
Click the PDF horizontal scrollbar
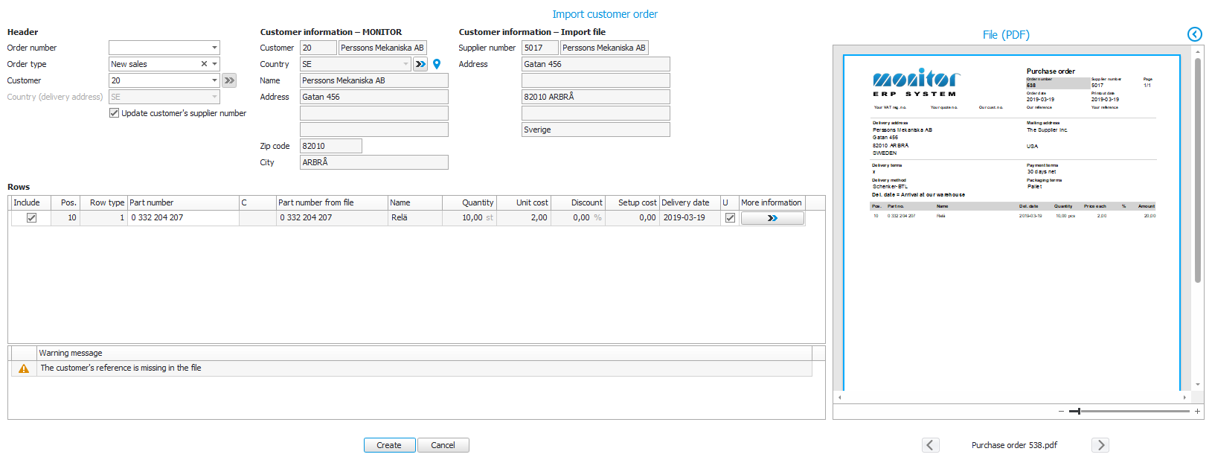(1012, 397)
